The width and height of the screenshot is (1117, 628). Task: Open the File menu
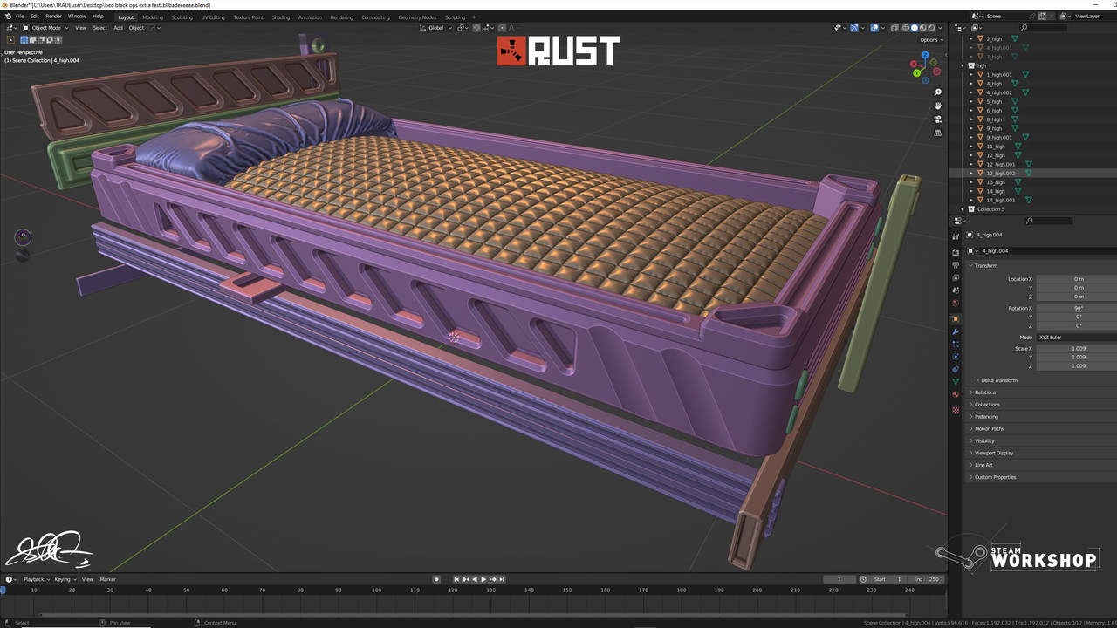coord(19,17)
